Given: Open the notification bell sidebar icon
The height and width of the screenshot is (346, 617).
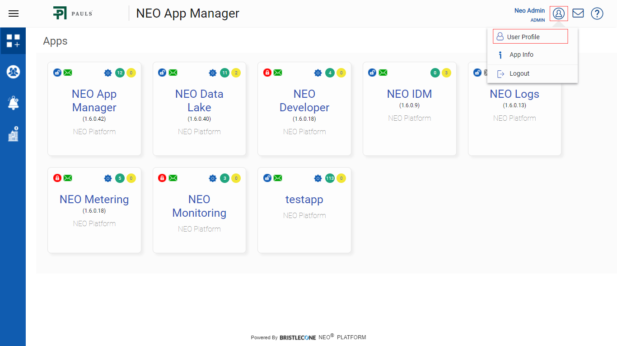Looking at the screenshot, I should (x=13, y=103).
